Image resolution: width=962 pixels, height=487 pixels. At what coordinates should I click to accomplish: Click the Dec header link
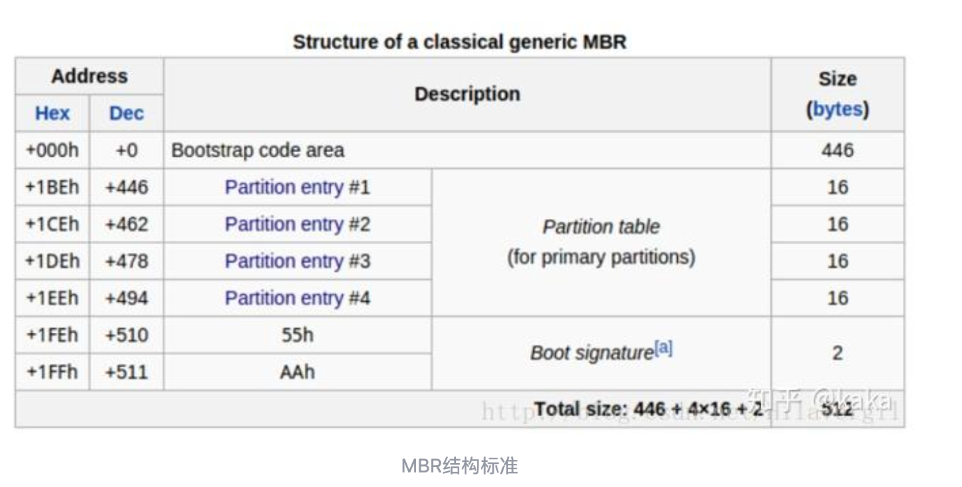point(126,113)
